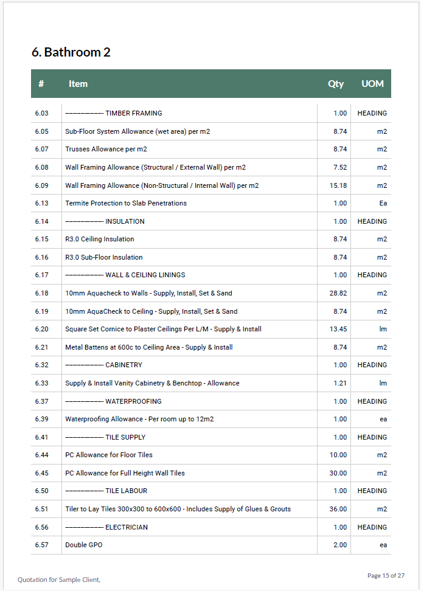The image size is (421, 591).
Task: Click item number 6.57
Action: pos(42,545)
